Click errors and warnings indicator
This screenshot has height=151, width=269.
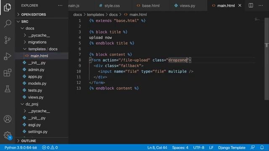[x=50, y=147]
